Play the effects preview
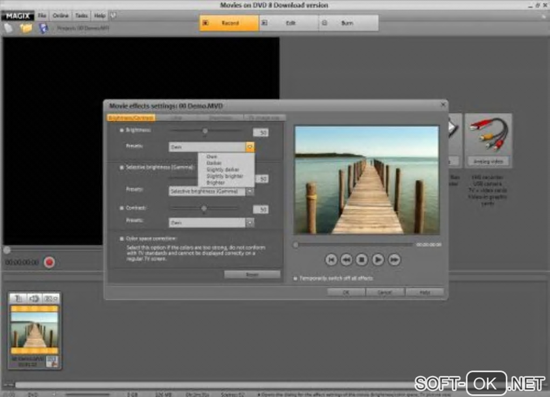The image size is (550, 397). (x=378, y=260)
